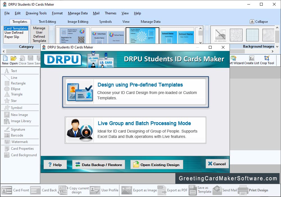Export design as PDF
Viewport: 281px width, 197px height.
tap(173, 190)
